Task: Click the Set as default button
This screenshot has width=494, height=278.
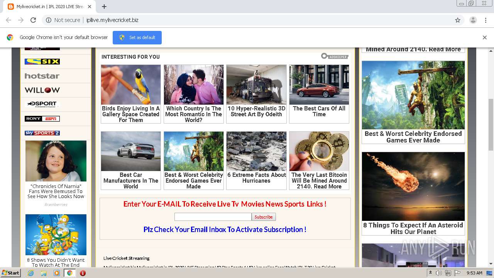Action: [x=137, y=37]
